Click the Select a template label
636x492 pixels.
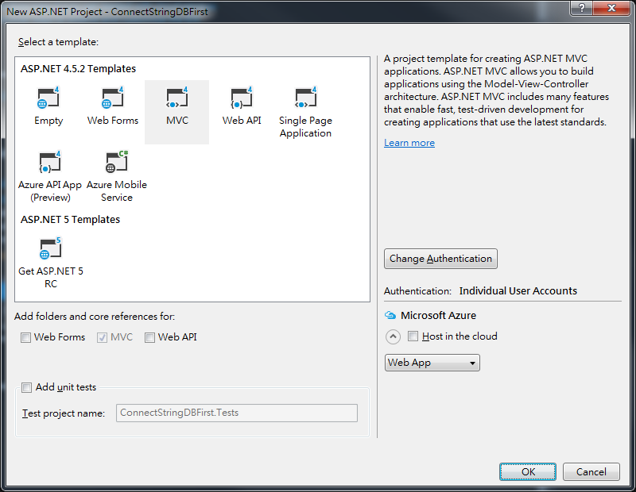pos(58,42)
